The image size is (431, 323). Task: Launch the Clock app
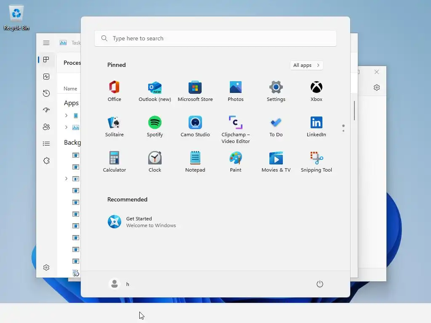pyautogui.click(x=155, y=162)
